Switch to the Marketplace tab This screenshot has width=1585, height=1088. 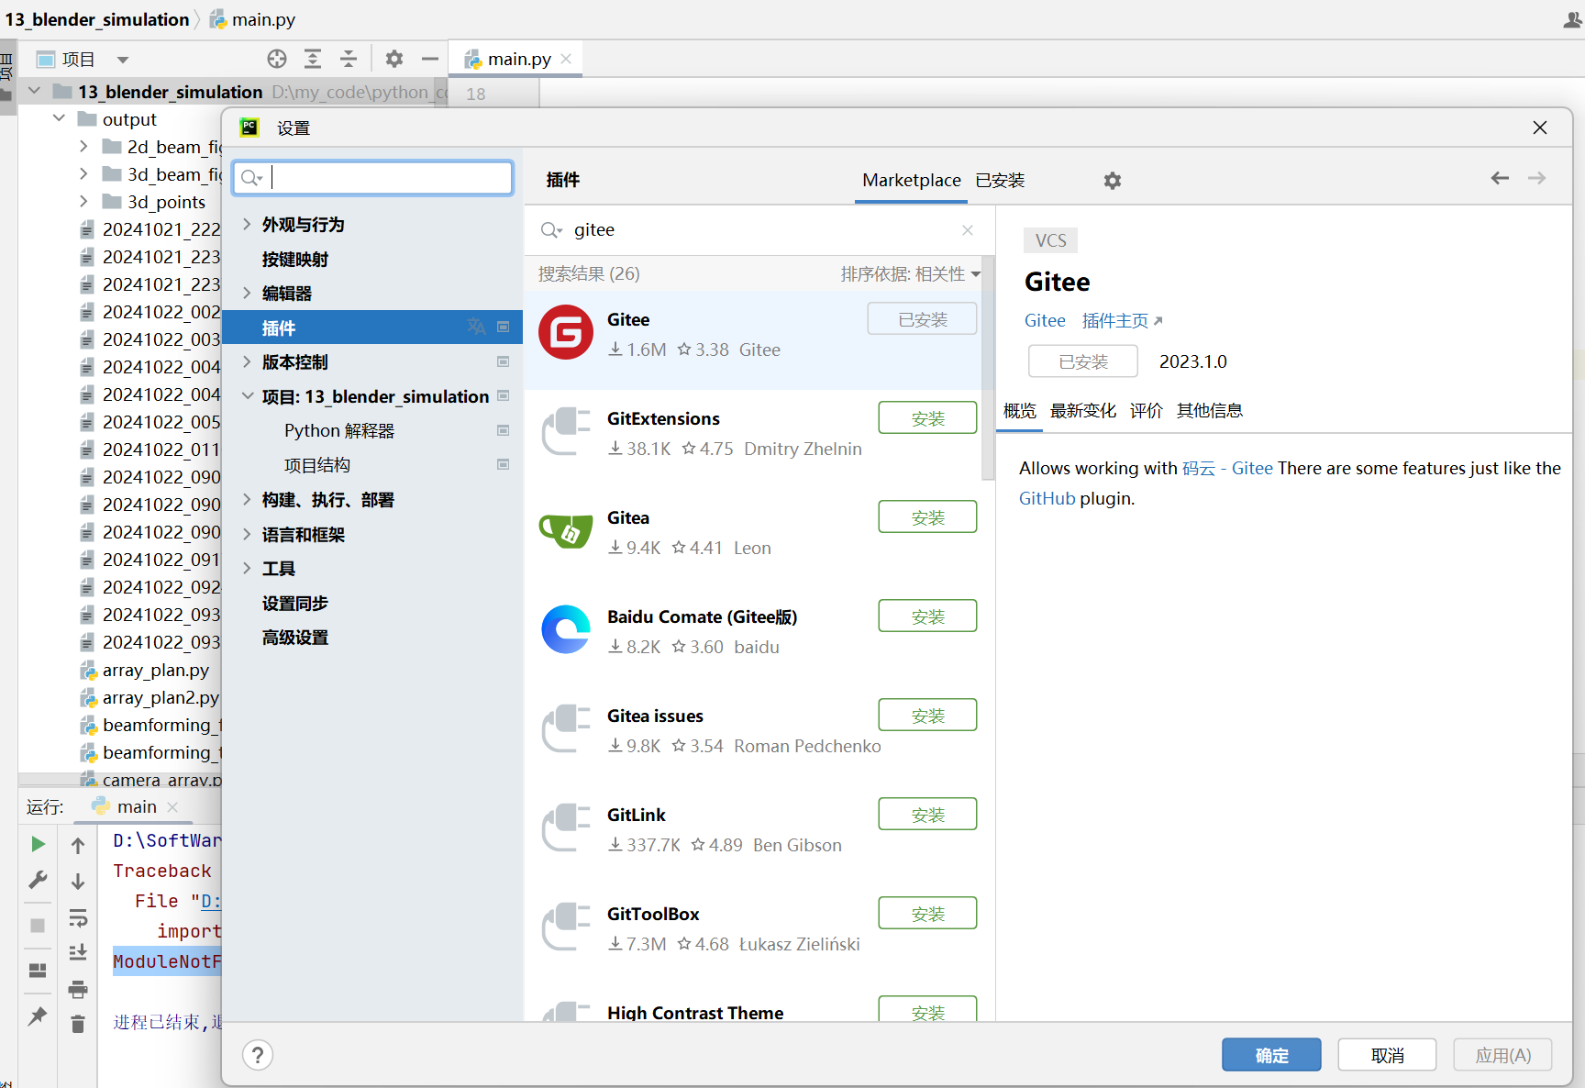pos(912,181)
